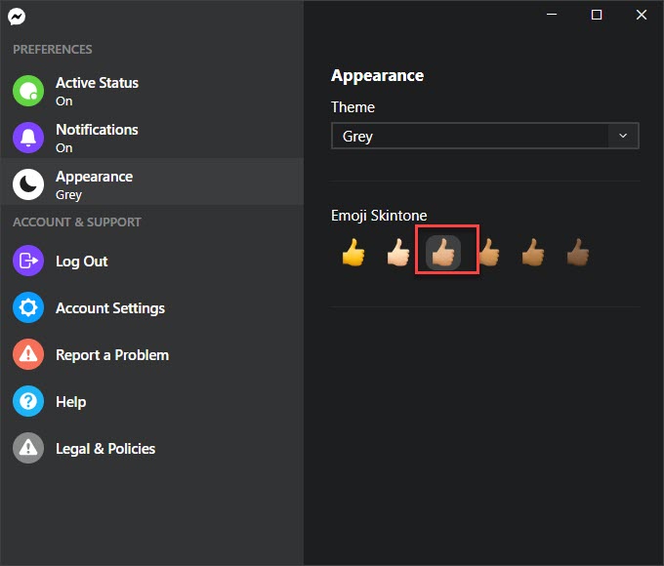Viewport: 664px width, 566px height.
Task: Choose the darkest skintone thumbs-up
Action: coord(578,253)
